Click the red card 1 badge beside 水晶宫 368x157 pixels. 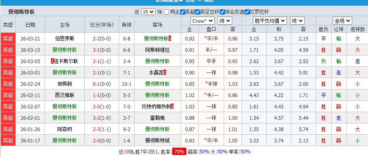pos(165,73)
